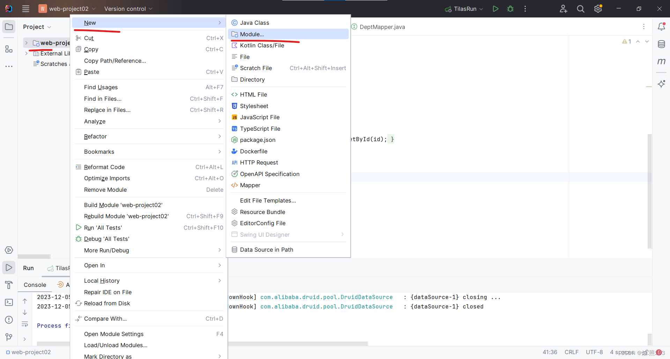Toggle soft-wrap icon in console
The height and width of the screenshot is (359, 670).
pos(25,324)
